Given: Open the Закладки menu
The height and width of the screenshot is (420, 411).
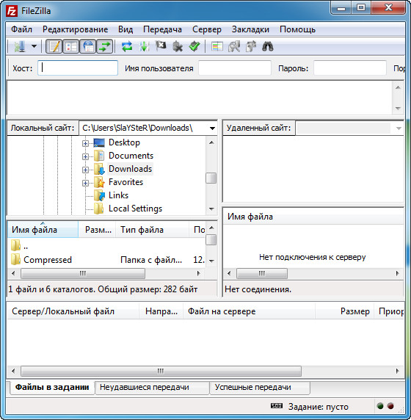Looking at the screenshot, I should (250, 29).
